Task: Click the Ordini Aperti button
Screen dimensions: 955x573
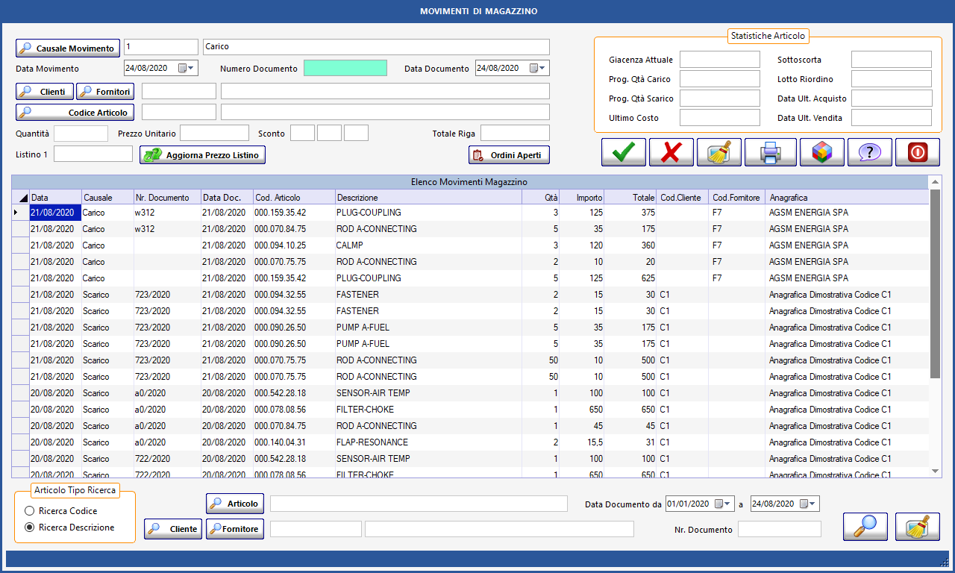Action: (x=509, y=155)
